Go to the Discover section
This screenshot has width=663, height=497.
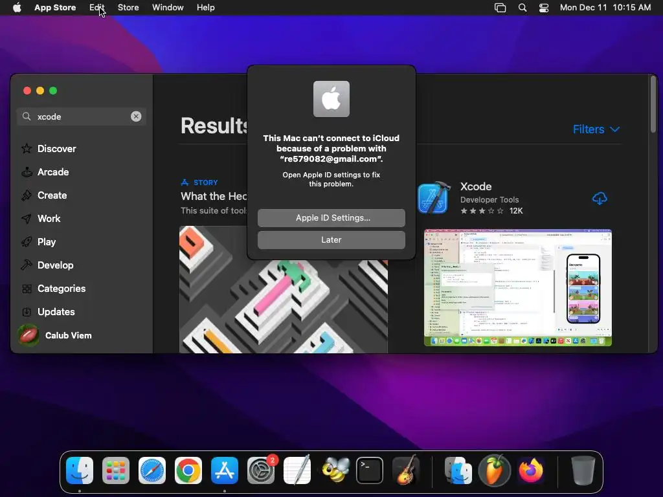(57, 149)
